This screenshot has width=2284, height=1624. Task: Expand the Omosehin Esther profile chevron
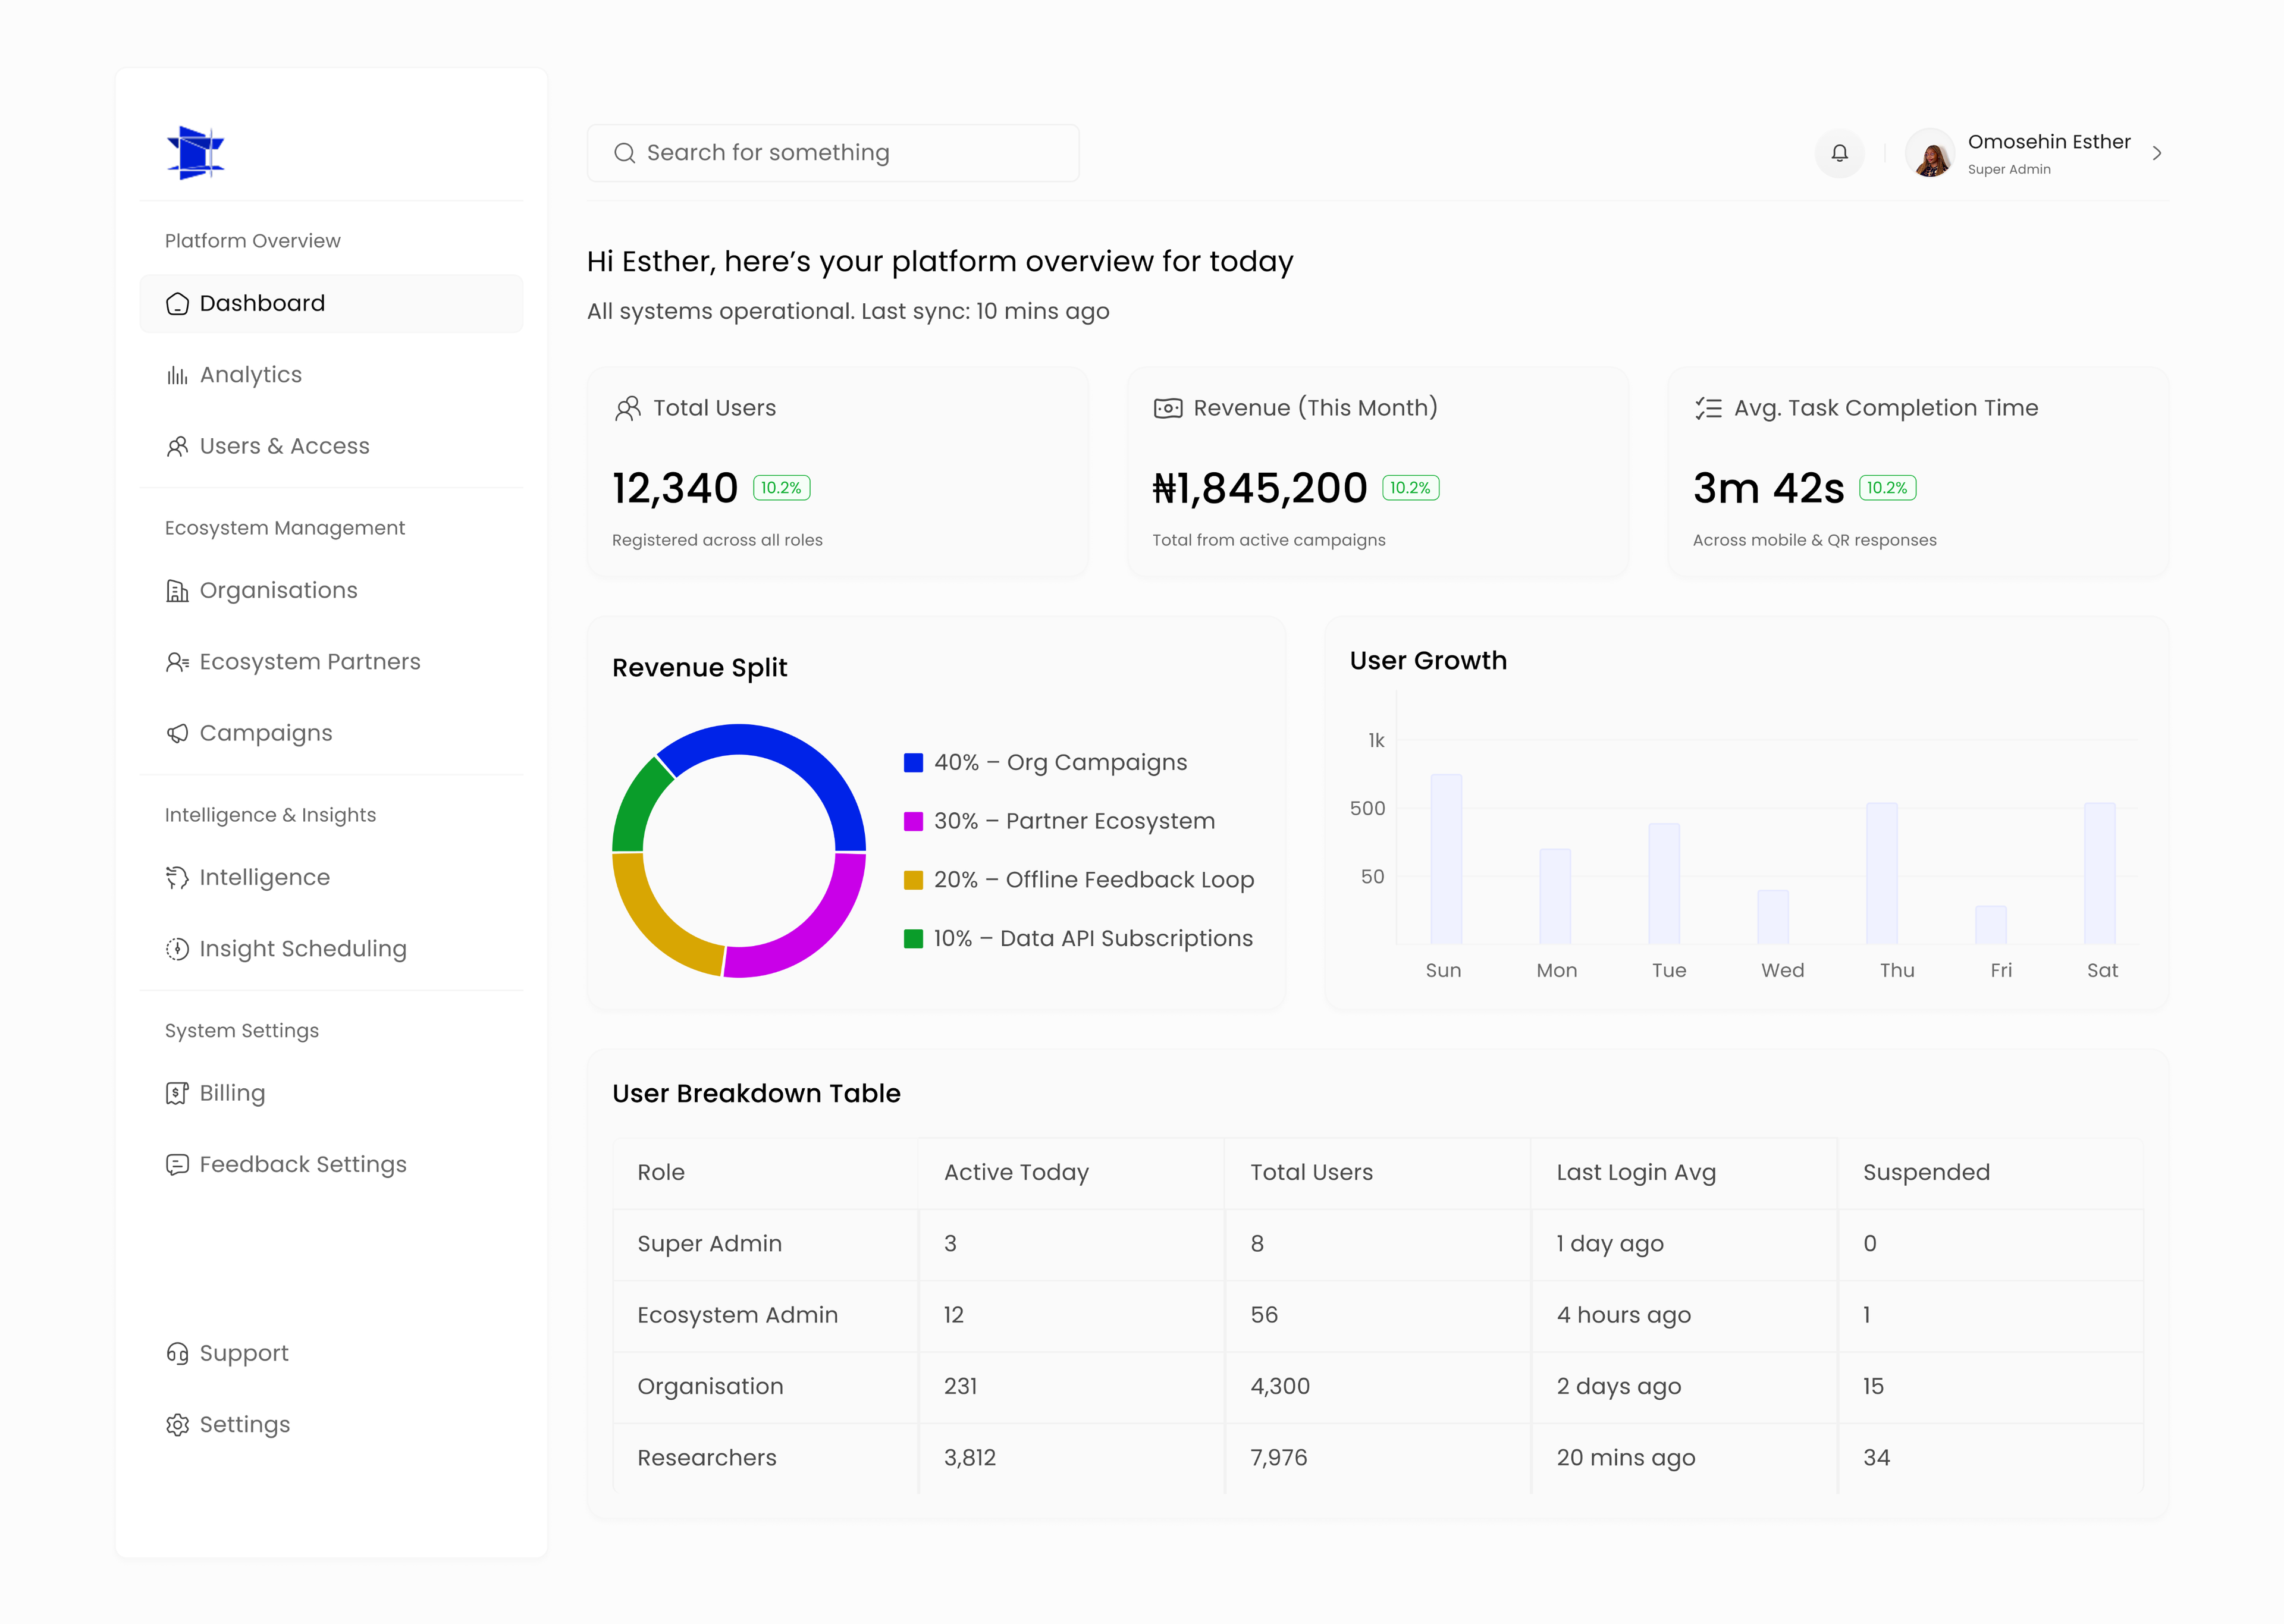point(2157,153)
